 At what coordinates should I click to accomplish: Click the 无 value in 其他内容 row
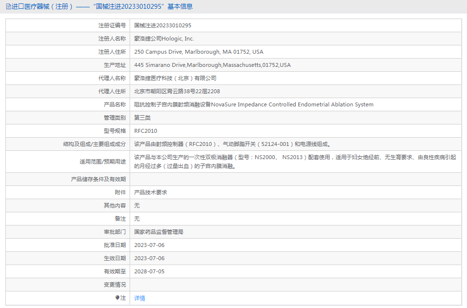[x=137, y=205]
